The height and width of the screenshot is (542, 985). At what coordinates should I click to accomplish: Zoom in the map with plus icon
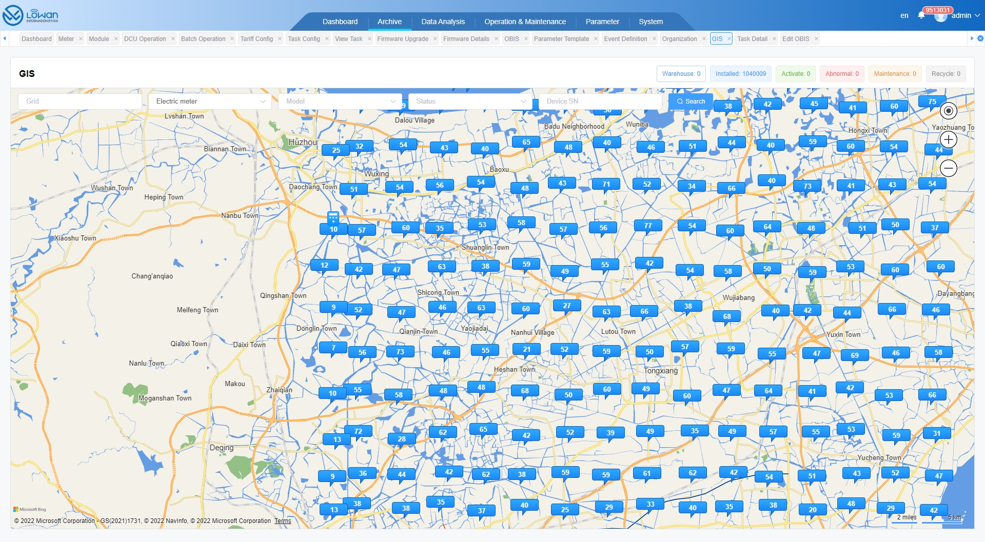point(949,139)
